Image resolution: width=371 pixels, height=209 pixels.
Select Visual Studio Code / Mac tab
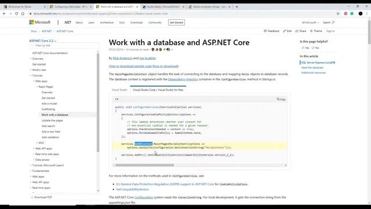click(x=158, y=90)
